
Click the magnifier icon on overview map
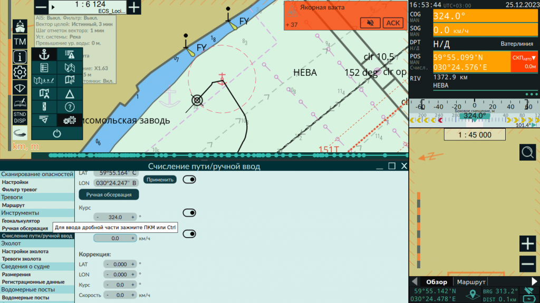pyautogui.click(x=527, y=152)
